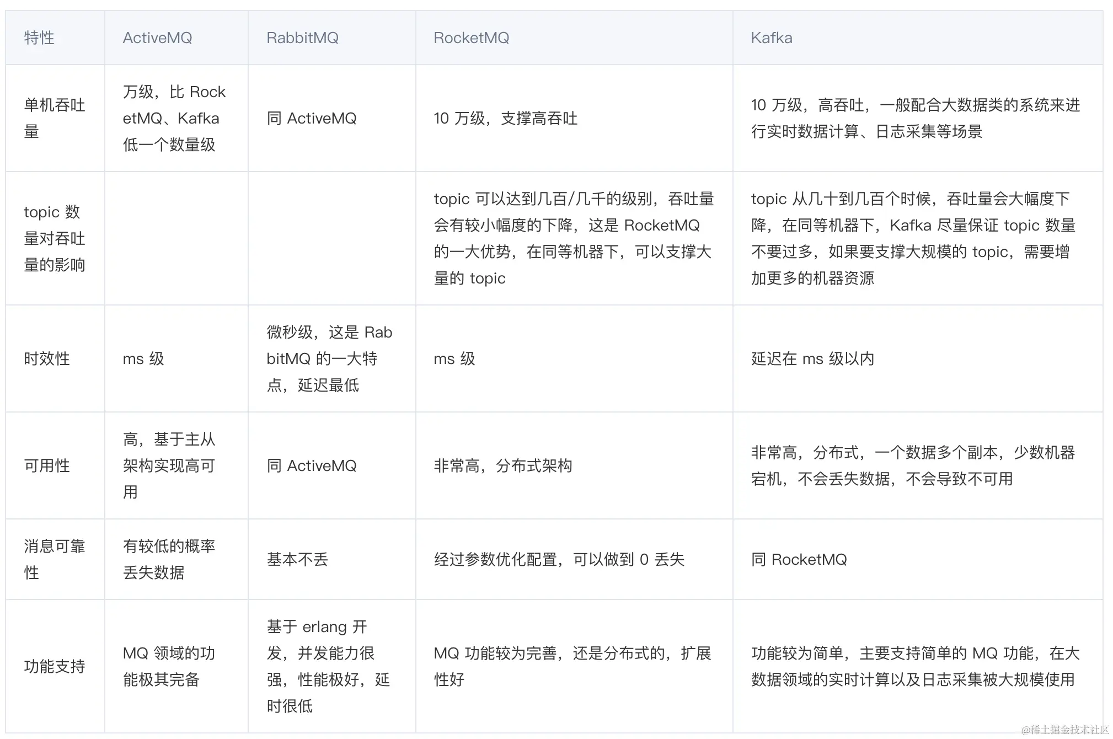The image size is (1113, 739).
Task: Click the cell reading 延迟在 ms 级以内
Action: tap(812, 358)
